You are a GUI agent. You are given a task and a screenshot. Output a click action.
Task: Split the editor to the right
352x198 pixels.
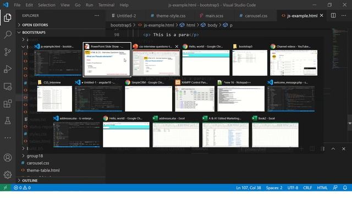coord(333,15)
